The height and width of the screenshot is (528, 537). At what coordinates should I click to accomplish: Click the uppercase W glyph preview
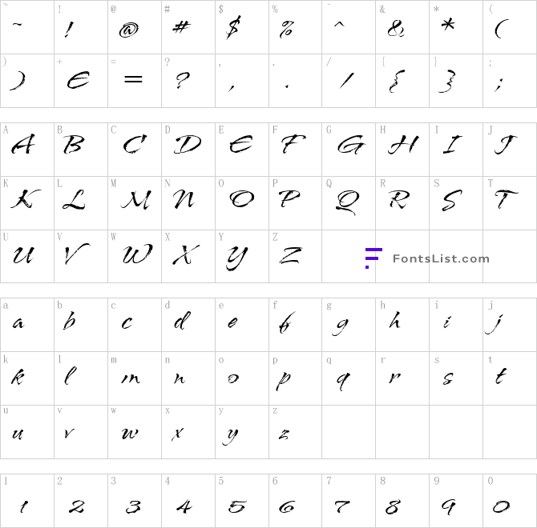[x=137, y=254]
